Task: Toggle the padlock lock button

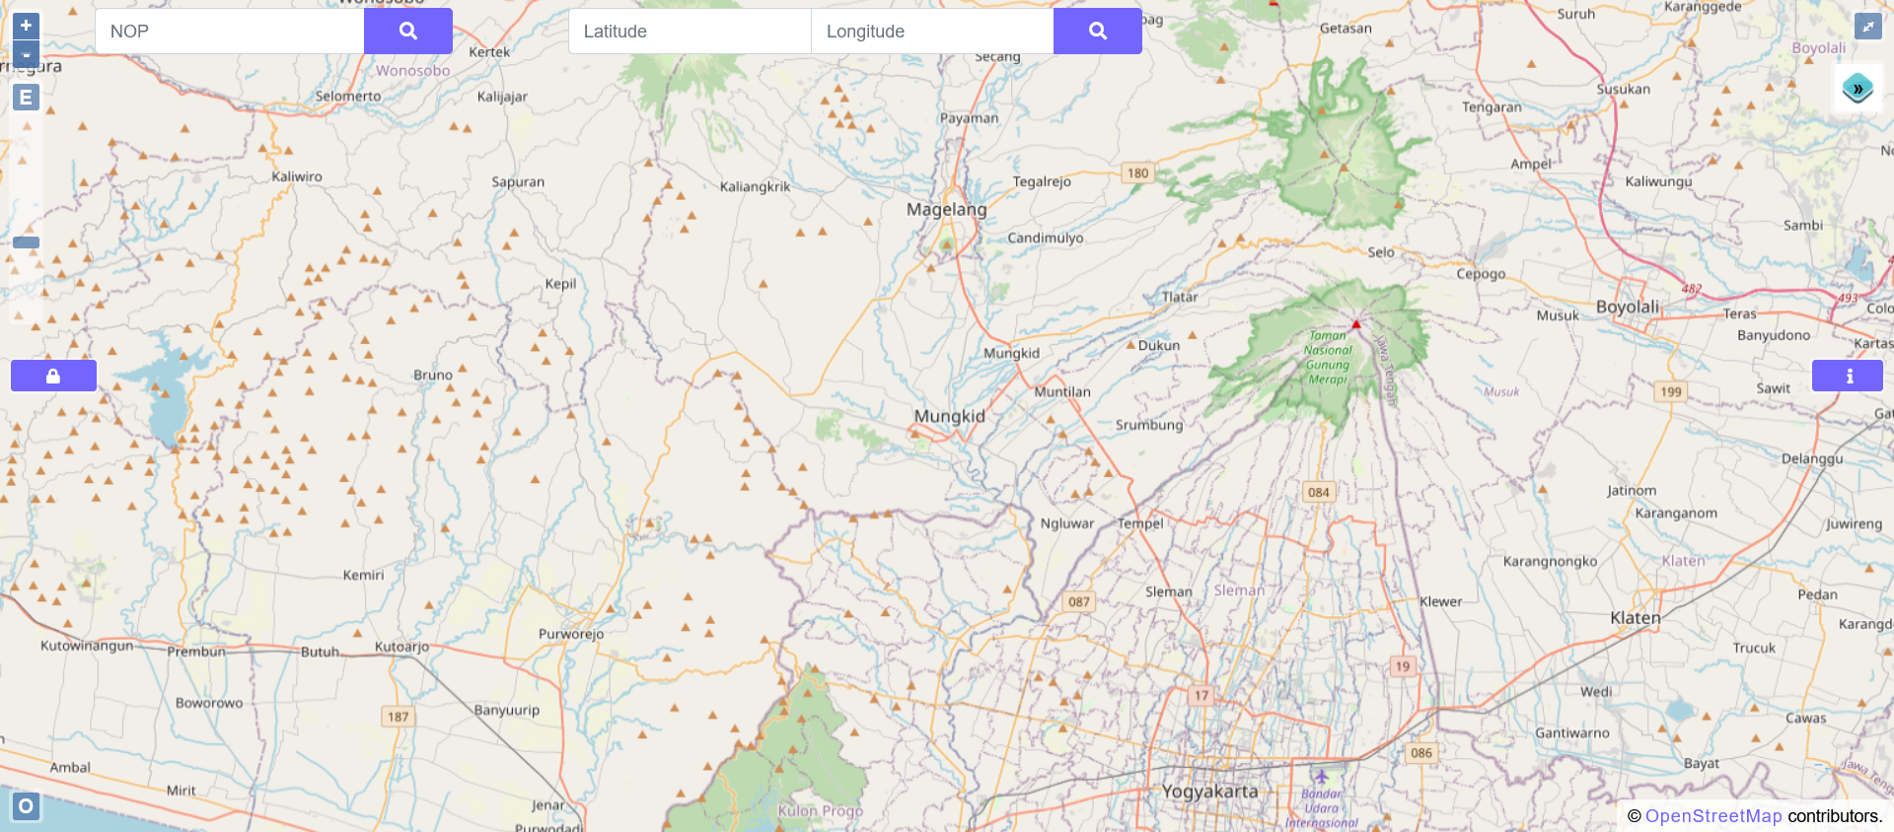Action: coord(53,376)
